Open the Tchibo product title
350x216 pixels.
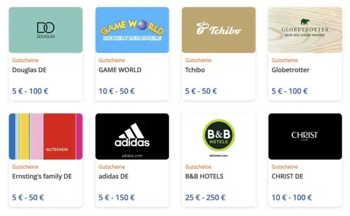coord(195,70)
